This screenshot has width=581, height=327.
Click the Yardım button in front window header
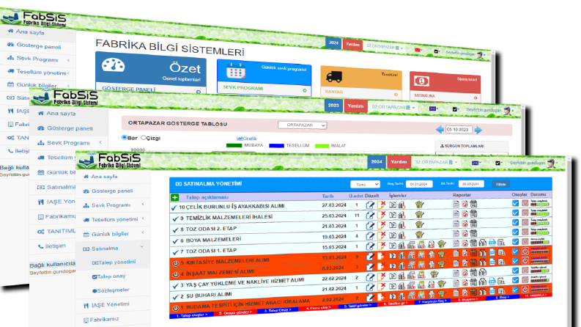pyautogui.click(x=399, y=162)
